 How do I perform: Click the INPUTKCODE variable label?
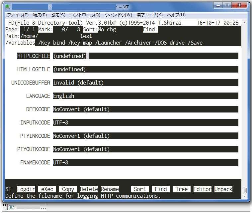point(35,122)
